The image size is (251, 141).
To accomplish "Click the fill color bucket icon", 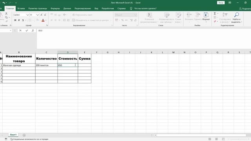I will click(37, 20).
